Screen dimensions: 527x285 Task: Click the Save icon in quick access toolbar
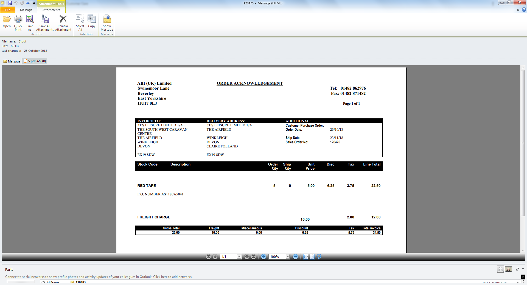(x=10, y=3)
